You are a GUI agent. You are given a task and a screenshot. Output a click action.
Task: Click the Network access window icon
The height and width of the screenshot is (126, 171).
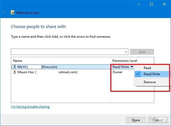(13, 12)
